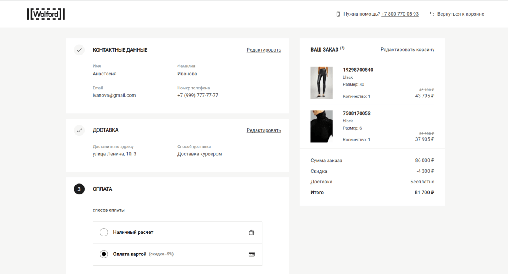Select the Оплата картой radio button

coord(104,254)
